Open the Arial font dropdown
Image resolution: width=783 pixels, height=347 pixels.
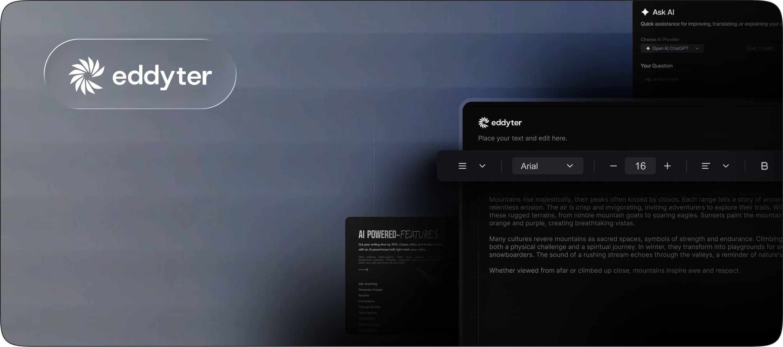(x=548, y=166)
